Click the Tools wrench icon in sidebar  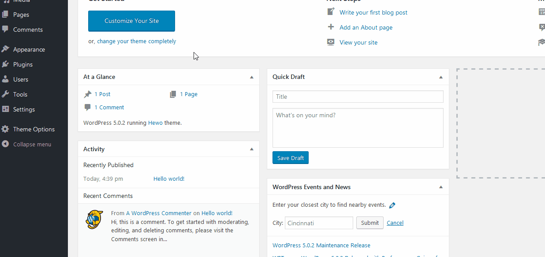[5, 94]
